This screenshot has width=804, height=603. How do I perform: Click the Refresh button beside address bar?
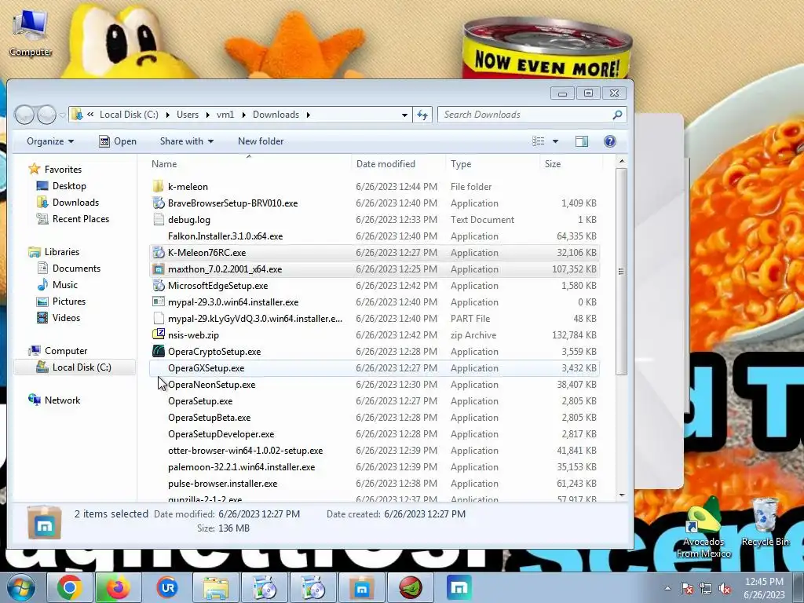click(422, 115)
